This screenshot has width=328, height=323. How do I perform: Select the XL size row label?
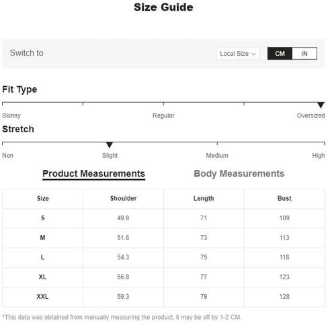coord(42,277)
